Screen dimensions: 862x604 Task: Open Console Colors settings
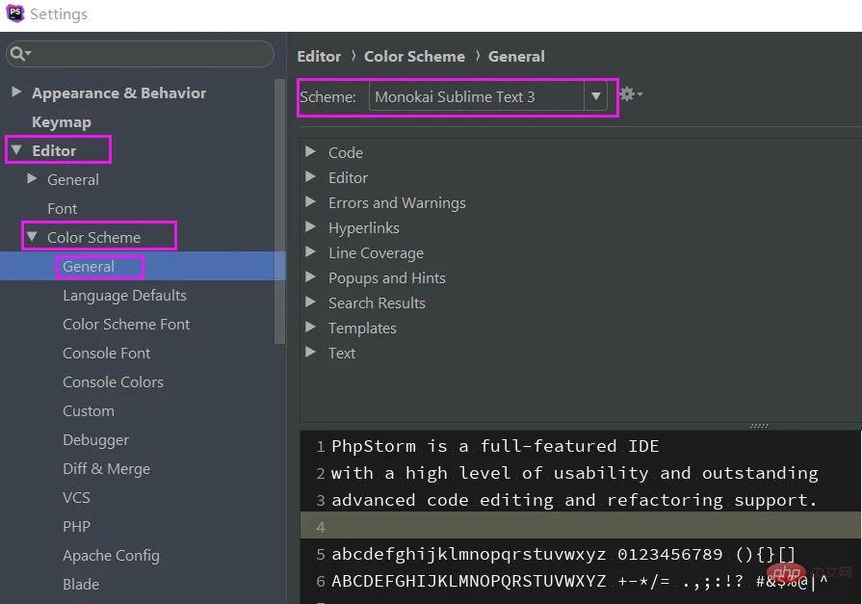[113, 381]
